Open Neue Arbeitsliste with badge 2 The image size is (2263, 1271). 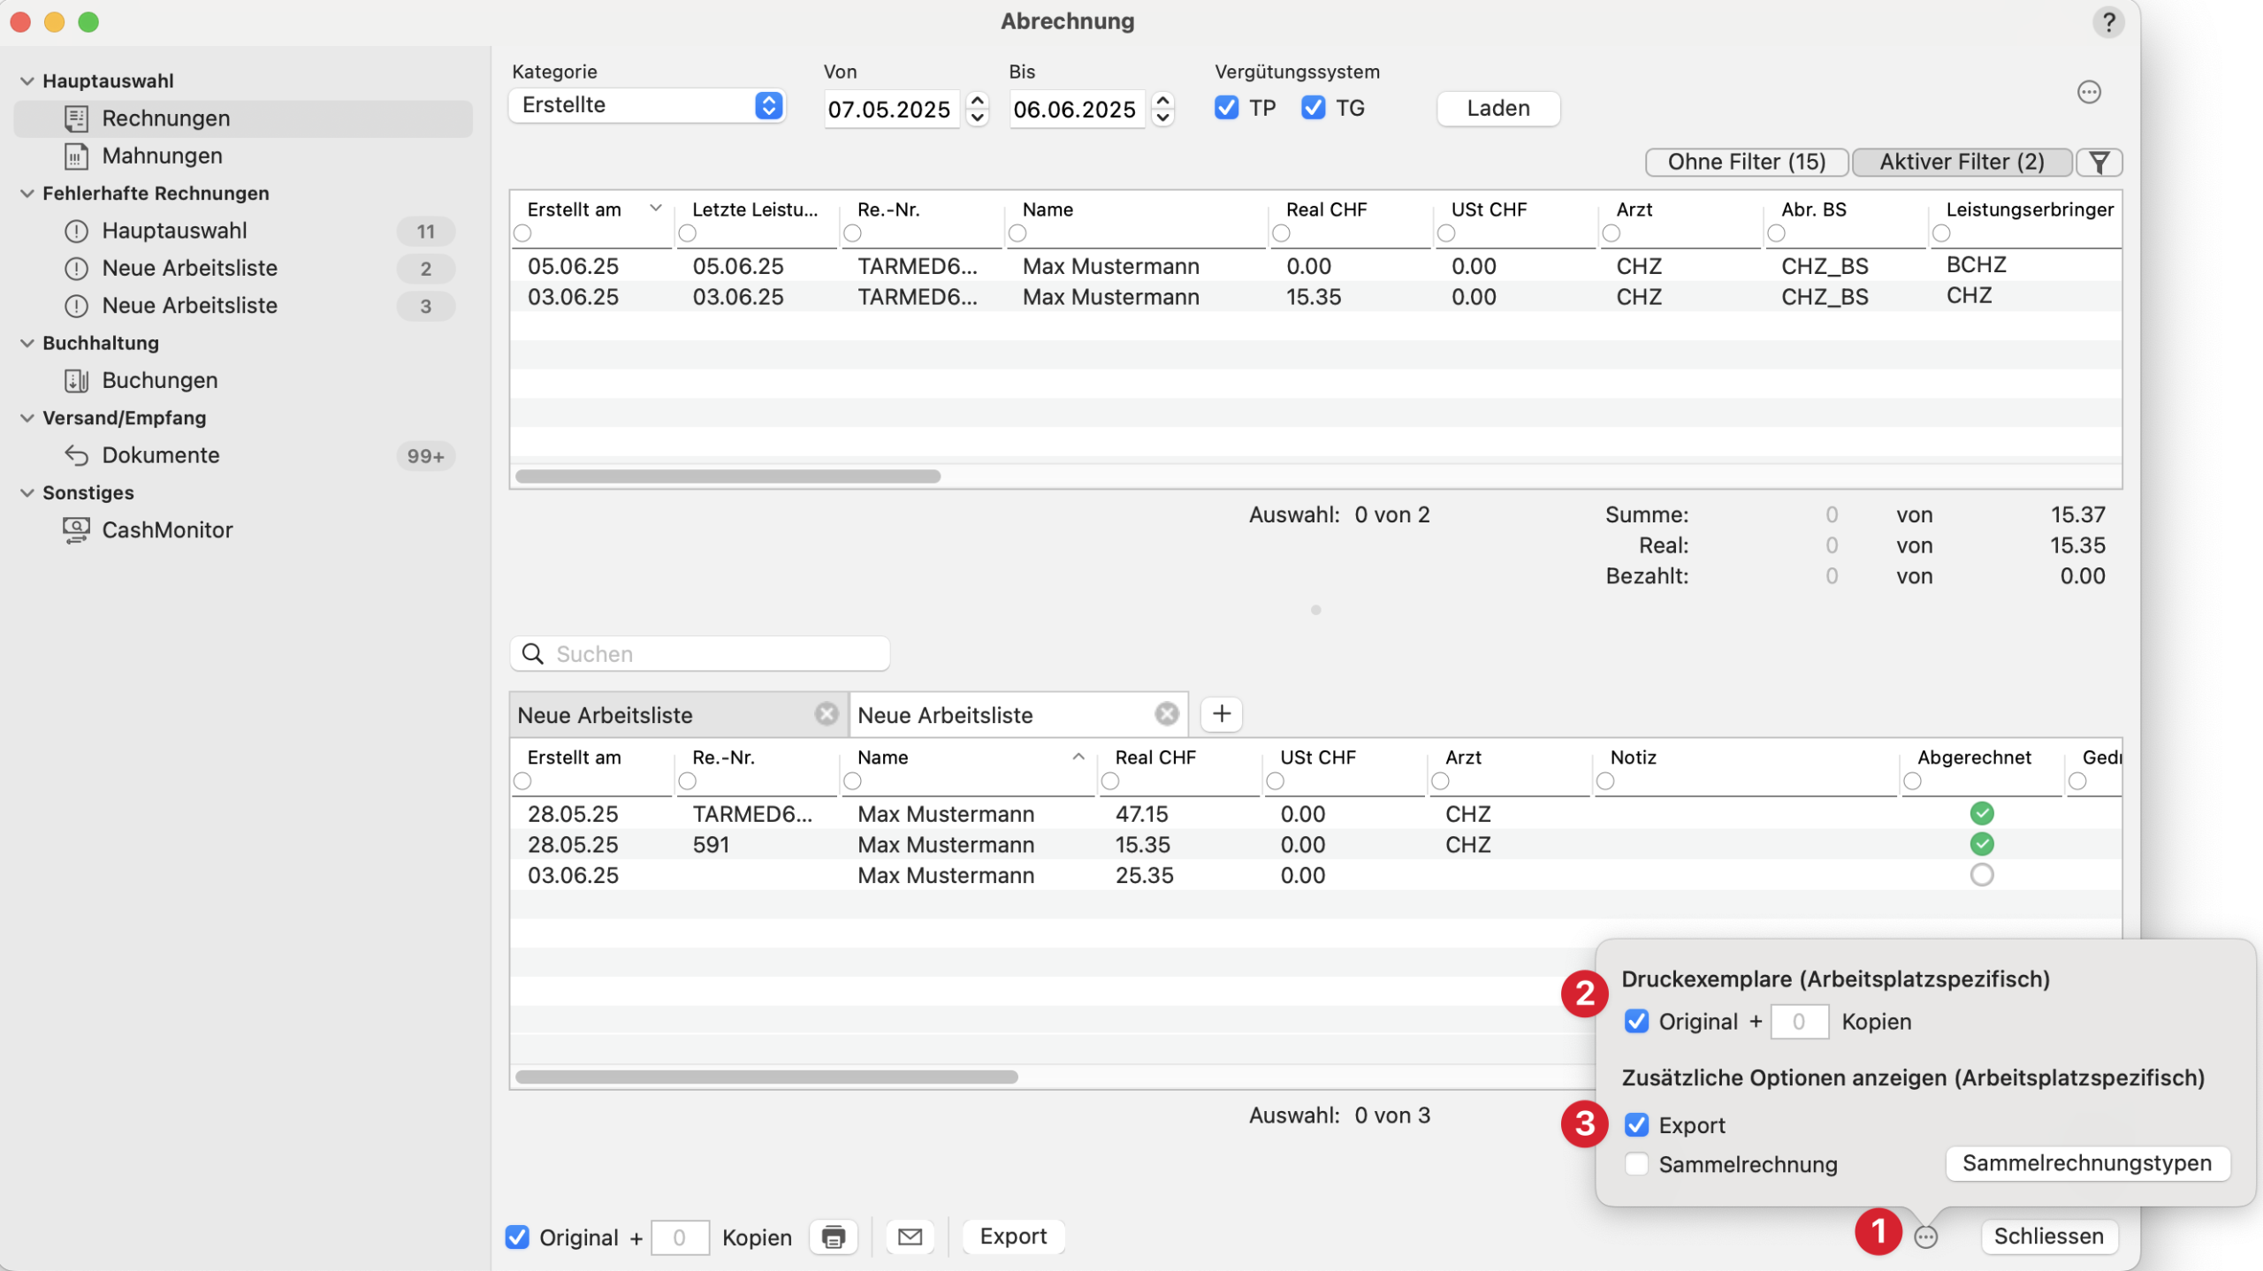pos(243,269)
